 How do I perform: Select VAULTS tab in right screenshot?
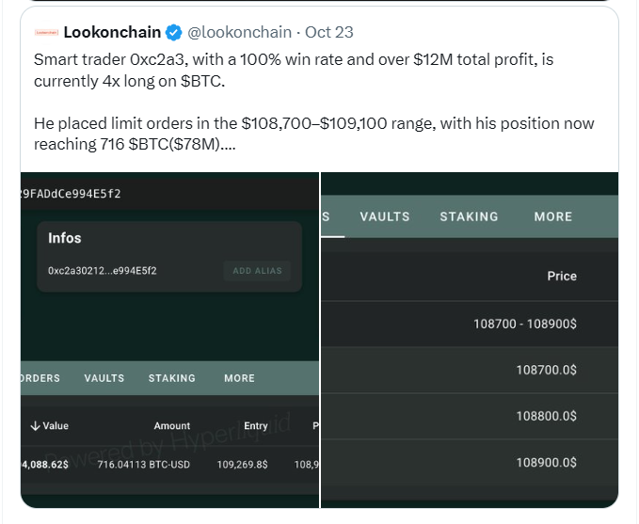385,216
